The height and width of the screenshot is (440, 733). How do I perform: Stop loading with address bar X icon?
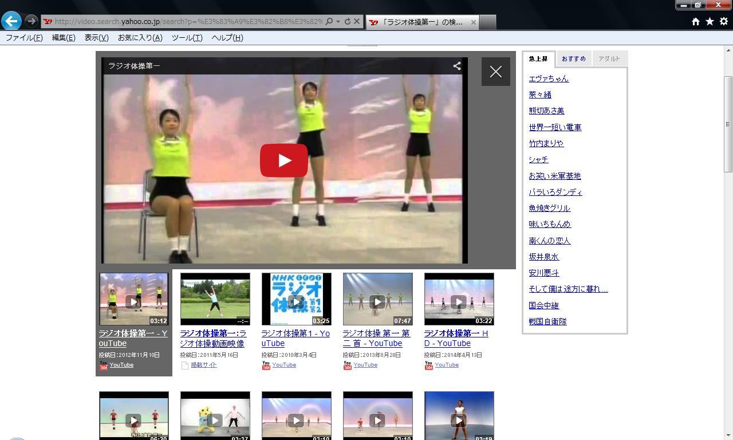click(357, 22)
